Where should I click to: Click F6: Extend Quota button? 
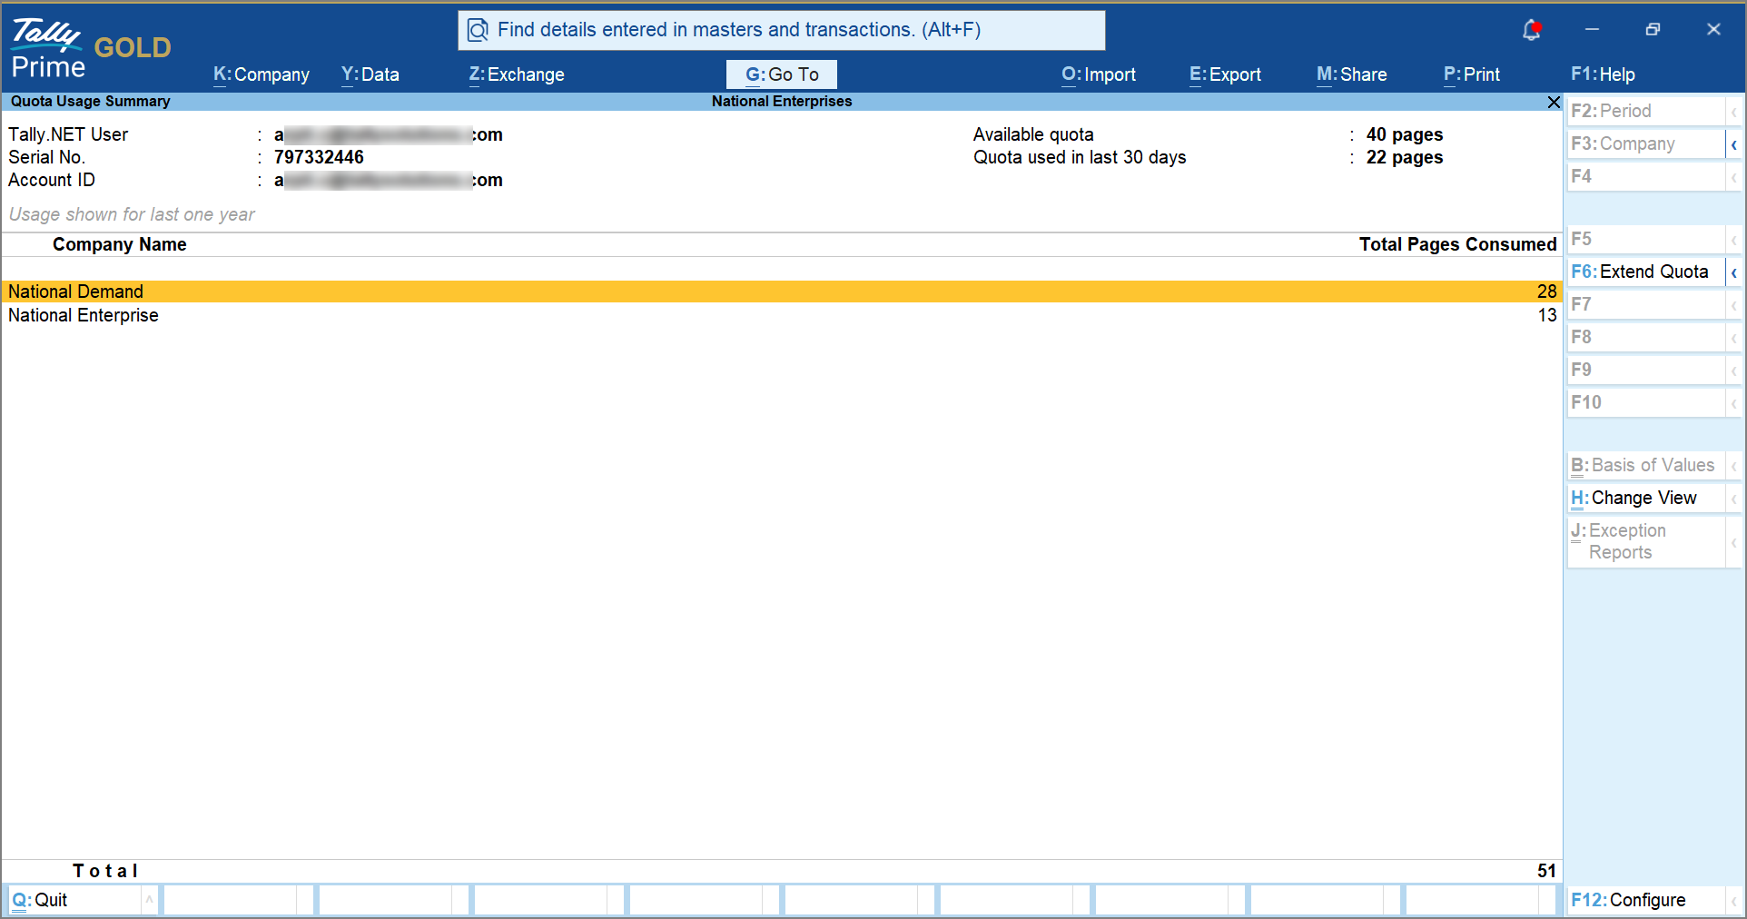1645,272
